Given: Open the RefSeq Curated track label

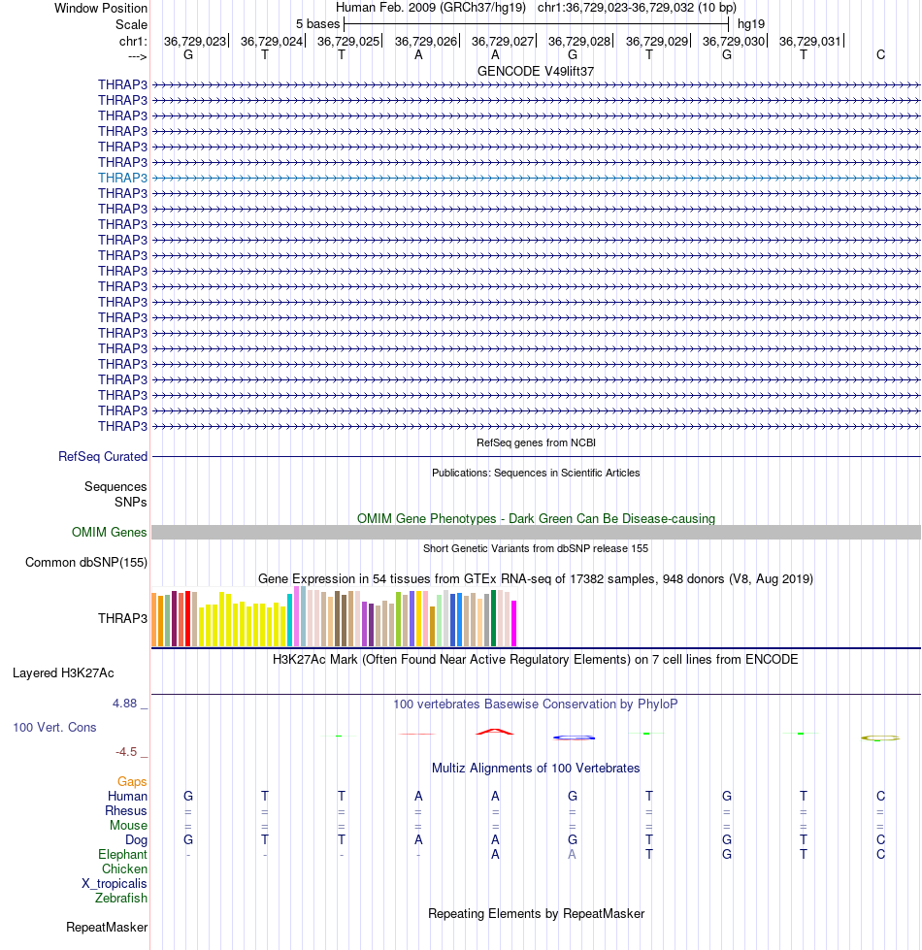Looking at the screenshot, I should (x=103, y=456).
